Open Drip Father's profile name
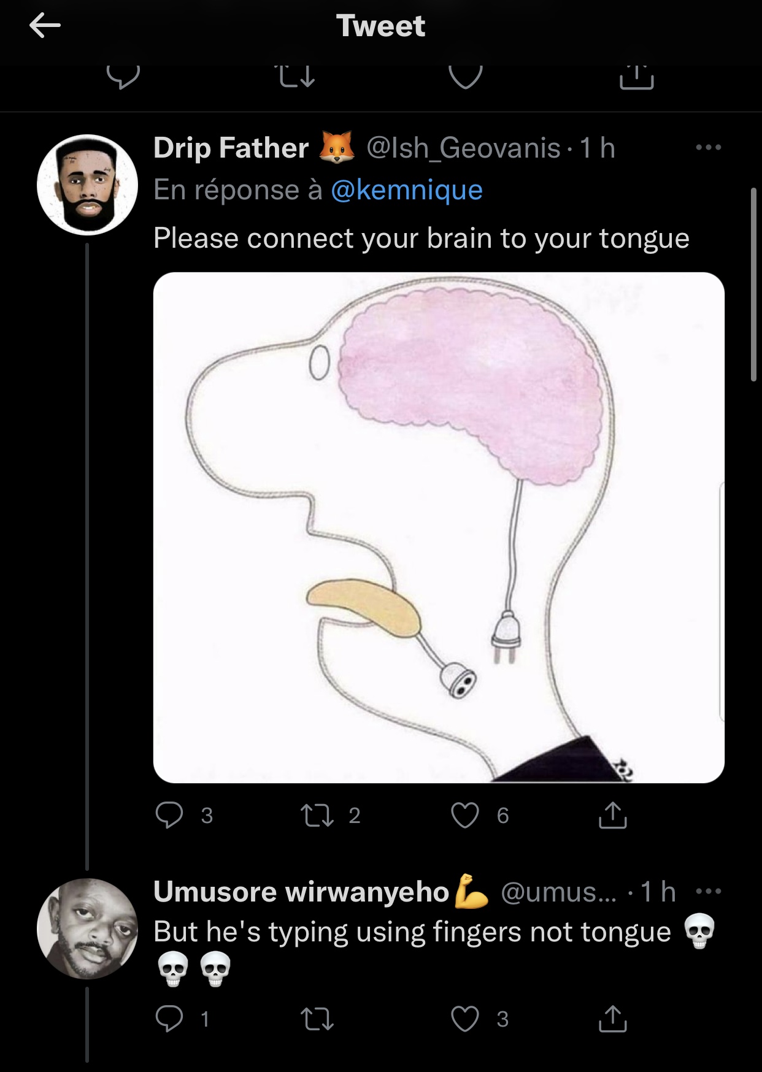The height and width of the screenshot is (1072, 762). (231, 148)
